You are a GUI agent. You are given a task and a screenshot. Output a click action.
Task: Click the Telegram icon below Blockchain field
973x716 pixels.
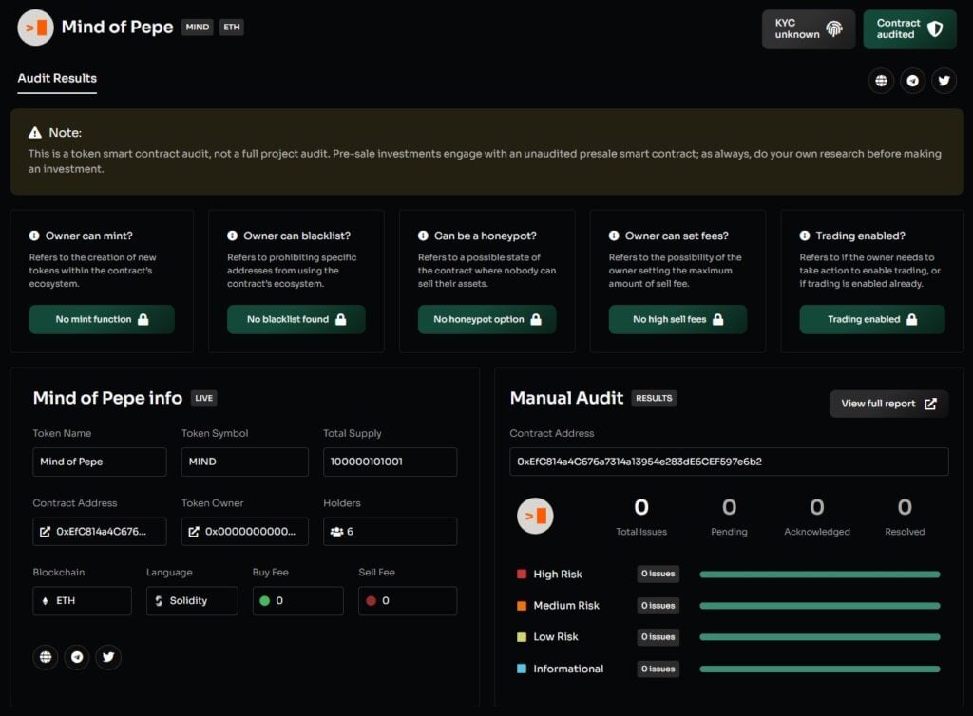(x=77, y=657)
